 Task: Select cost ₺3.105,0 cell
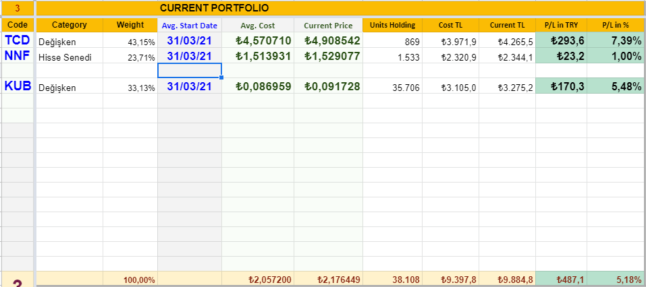click(x=450, y=86)
